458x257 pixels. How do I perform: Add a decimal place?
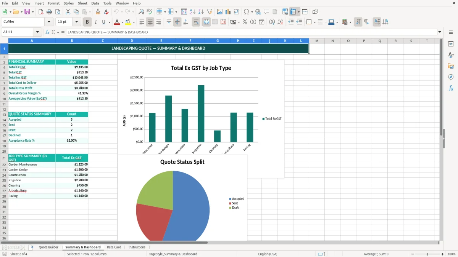(272, 22)
